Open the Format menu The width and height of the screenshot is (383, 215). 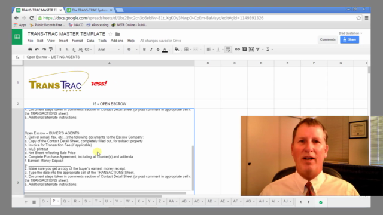pos(77,41)
